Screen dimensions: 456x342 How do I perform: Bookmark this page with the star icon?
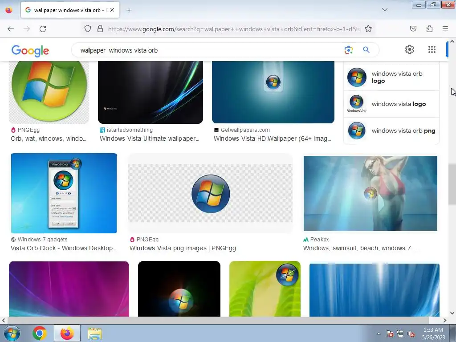pos(368,29)
